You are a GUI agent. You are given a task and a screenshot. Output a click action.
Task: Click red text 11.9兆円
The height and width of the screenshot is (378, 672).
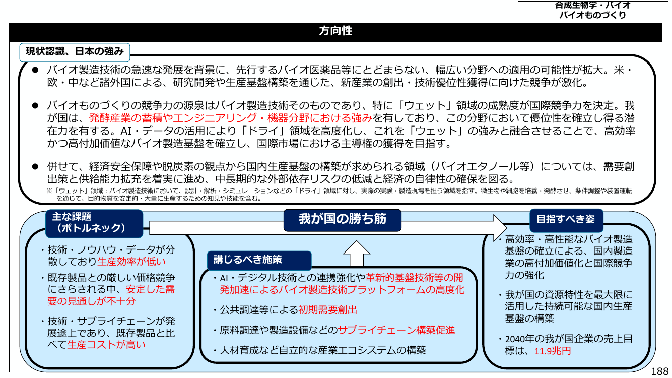pos(553,351)
